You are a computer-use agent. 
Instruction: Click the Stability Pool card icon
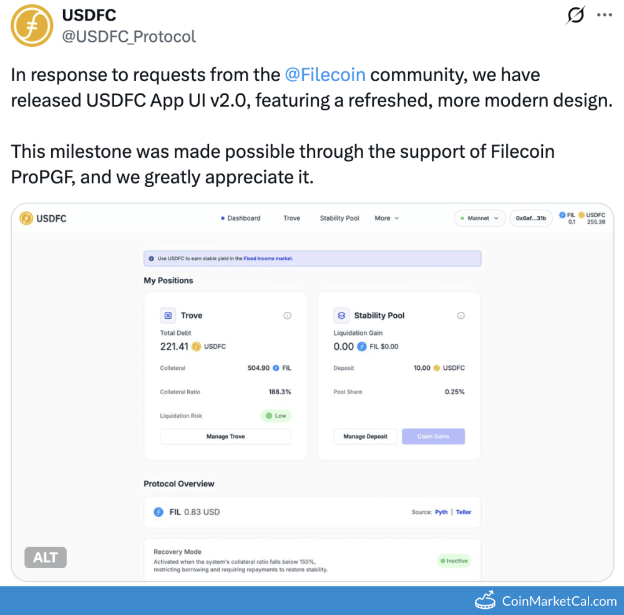tap(341, 316)
